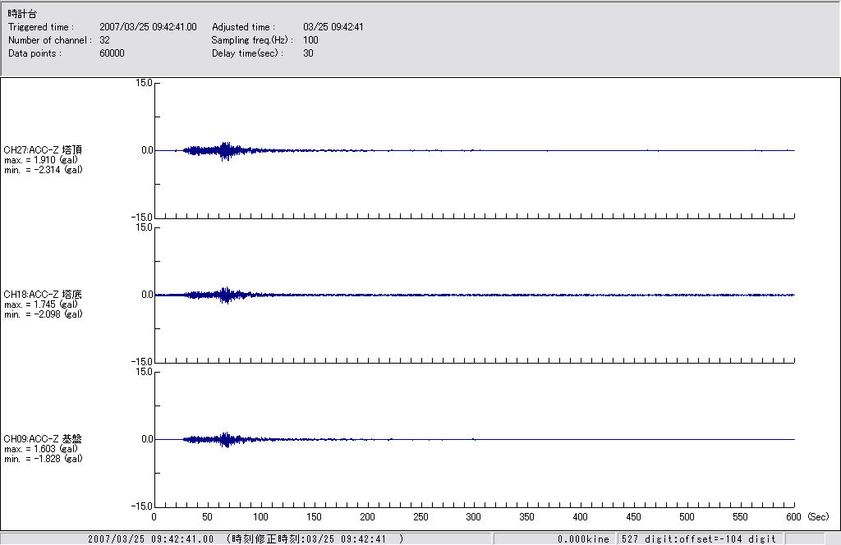Click the waveform peak in CH27 trace
Image resolution: width=841 pixels, height=545 pixels.
tap(225, 150)
